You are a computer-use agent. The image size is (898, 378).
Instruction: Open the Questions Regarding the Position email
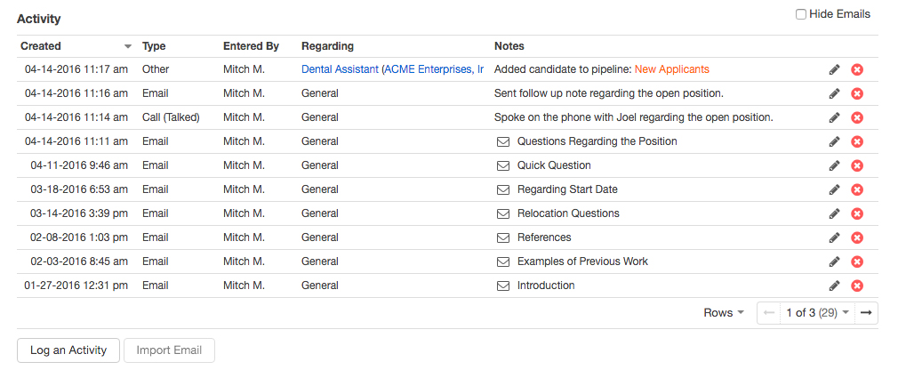point(597,141)
